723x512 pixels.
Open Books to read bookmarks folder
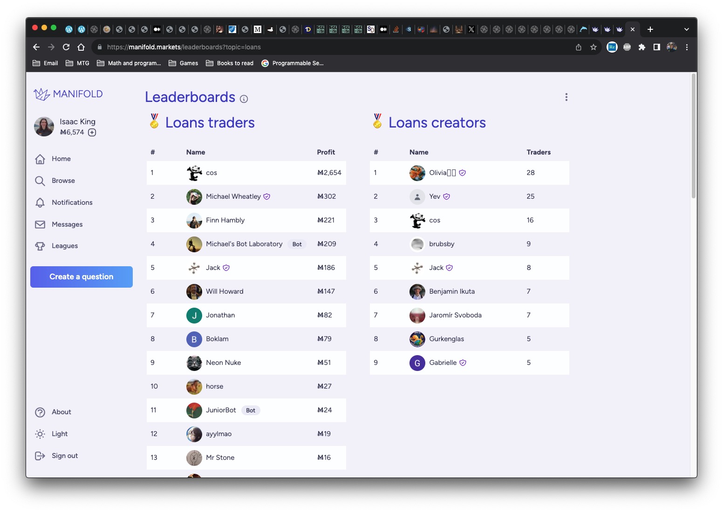230,63
